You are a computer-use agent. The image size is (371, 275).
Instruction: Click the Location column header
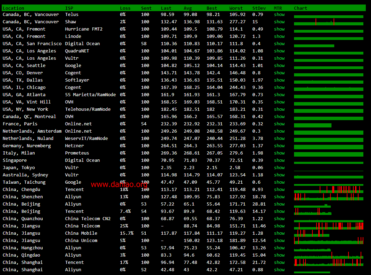click(x=13, y=8)
